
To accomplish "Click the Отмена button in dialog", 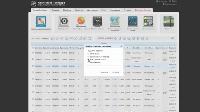I will click(116, 72).
